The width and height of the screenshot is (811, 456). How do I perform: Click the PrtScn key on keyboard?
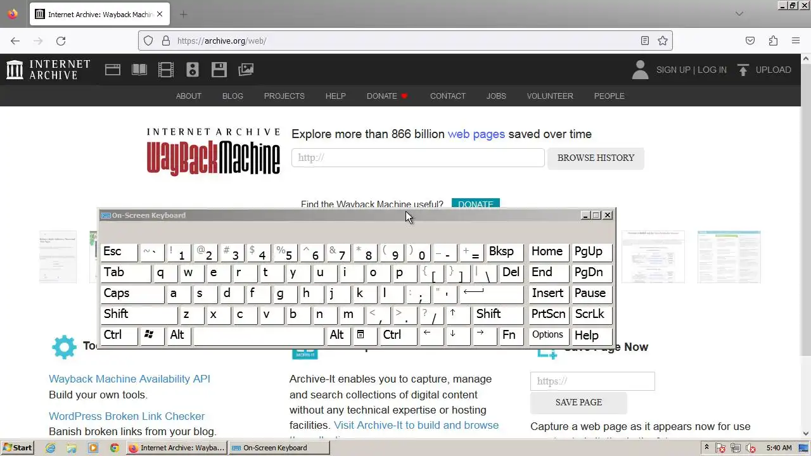point(549,314)
